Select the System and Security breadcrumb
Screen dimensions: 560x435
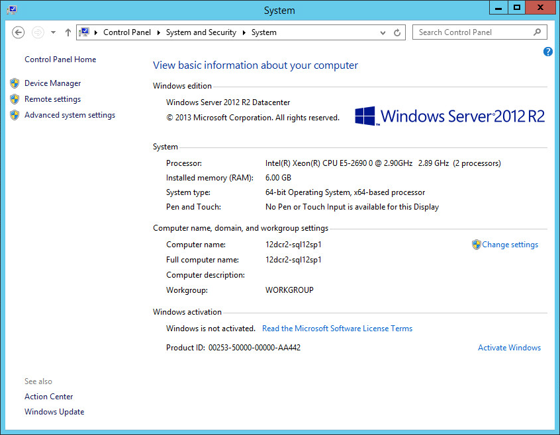click(201, 32)
